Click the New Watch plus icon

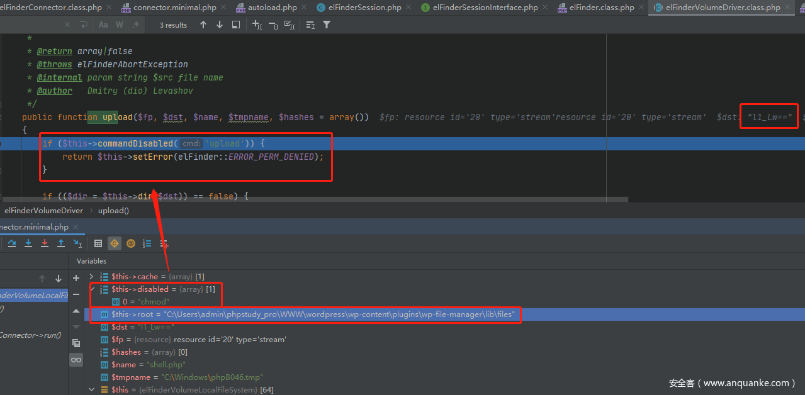pos(76,278)
